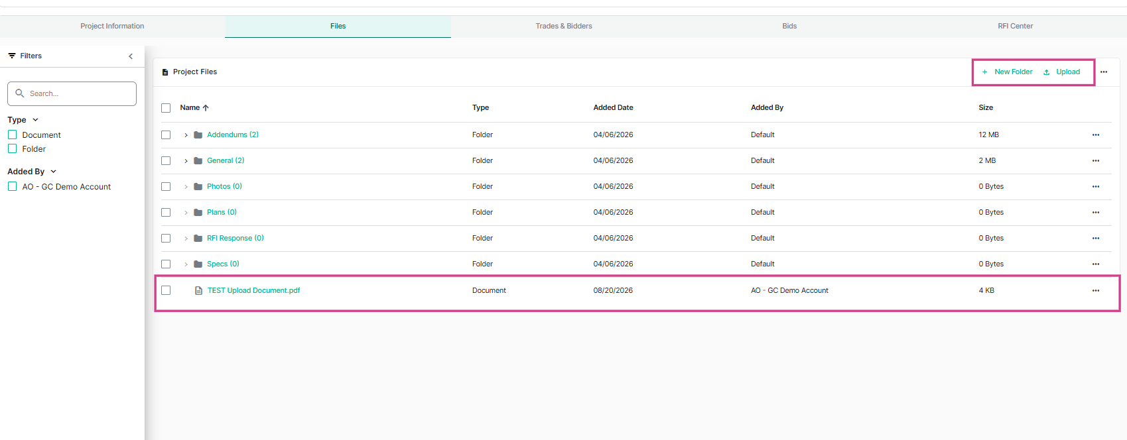Select the General row checkbox
1127x440 pixels.
click(x=166, y=161)
